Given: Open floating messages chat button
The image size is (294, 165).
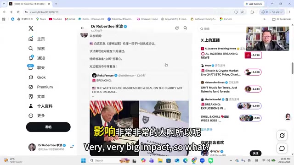Looking at the screenshot, I should coord(282,148).
